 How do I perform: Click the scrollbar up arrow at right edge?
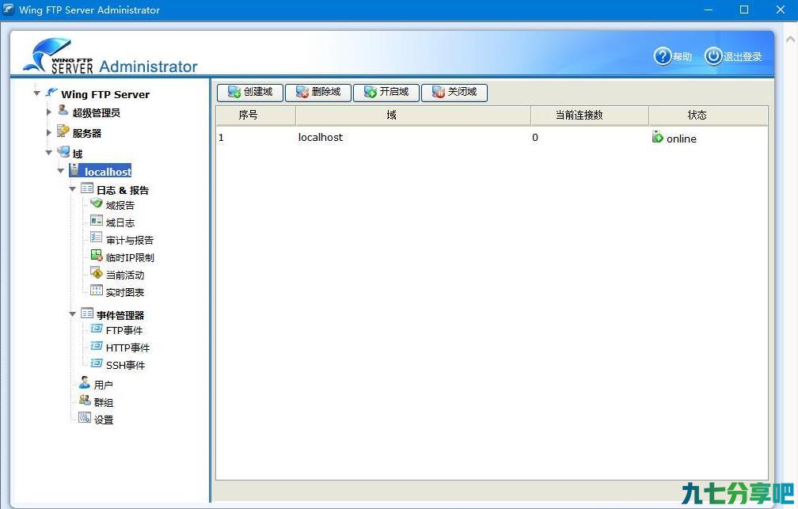[790, 40]
